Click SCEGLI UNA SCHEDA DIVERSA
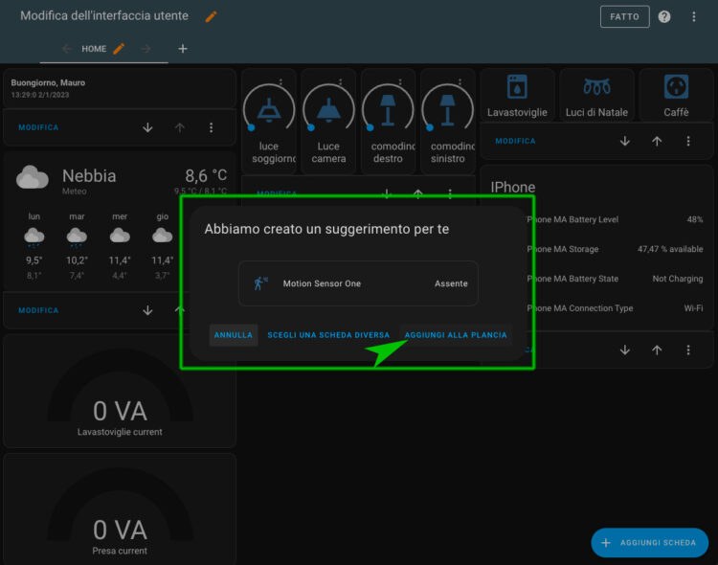718x565 pixels. point(328,335)
